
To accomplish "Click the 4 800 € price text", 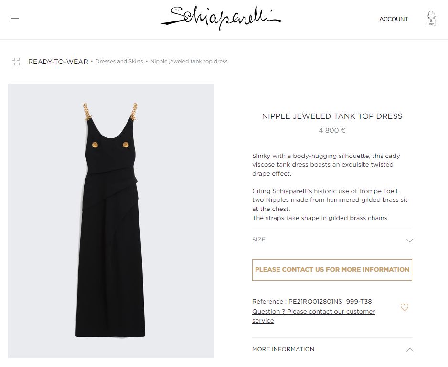I will coord(332,130).
